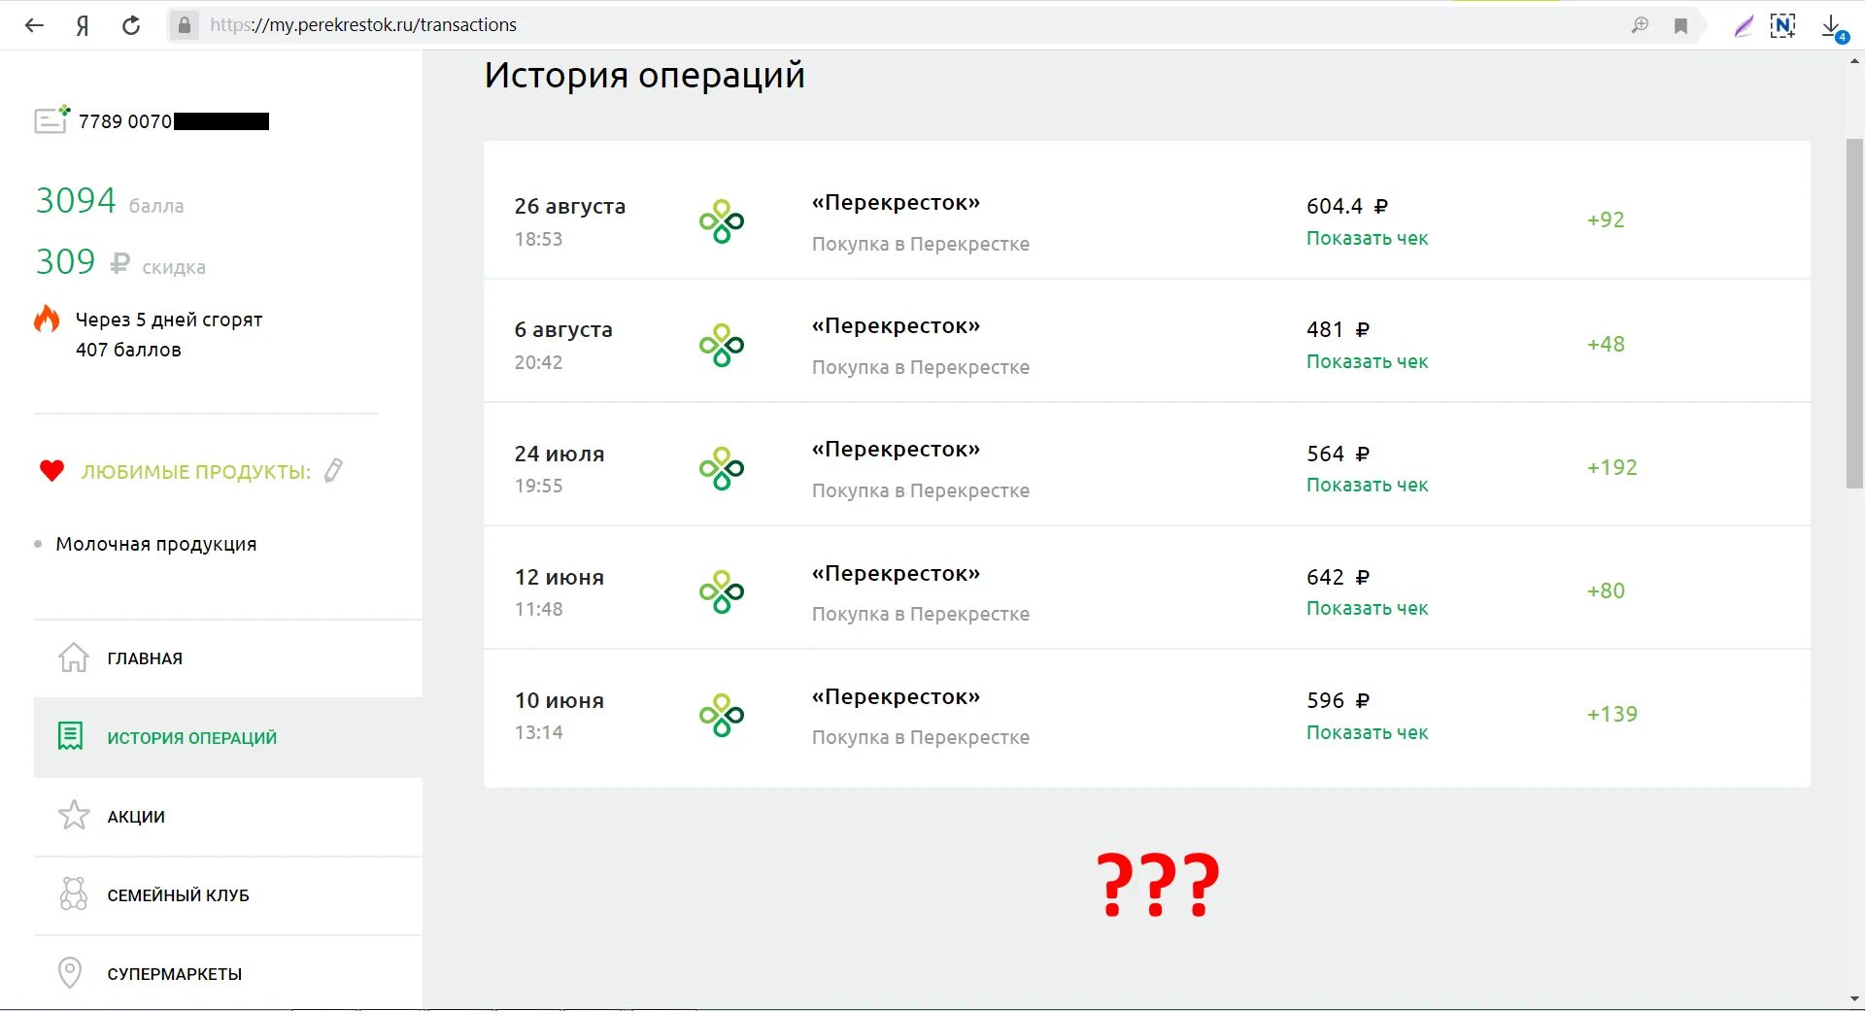Click the Perekrestok logo in the 12 июня row

point(722,591)
